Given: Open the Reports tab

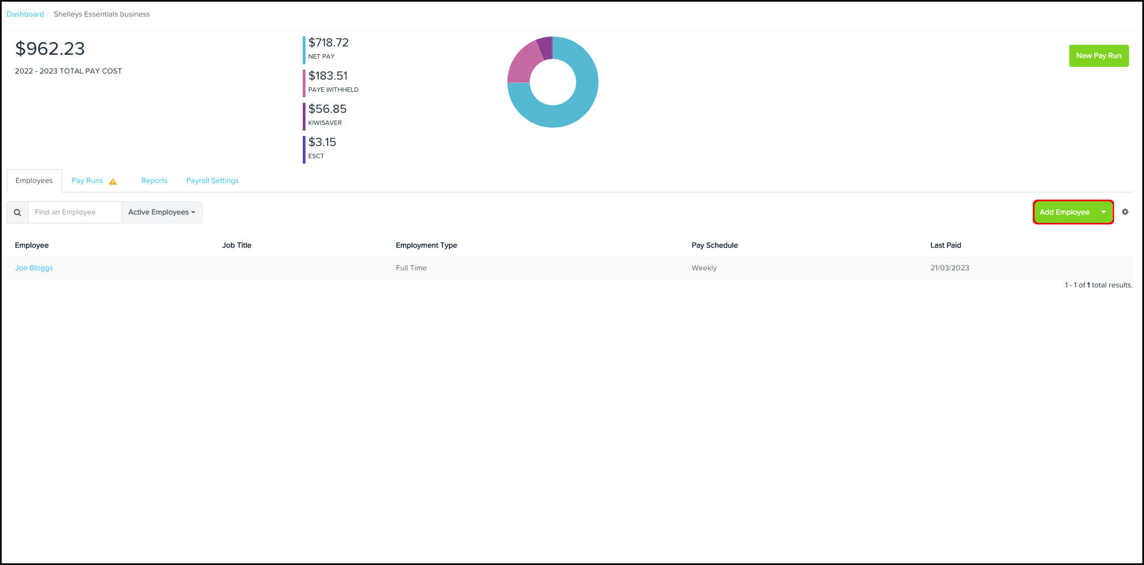Looking at the screenshot, I should [x=154, y=180].
